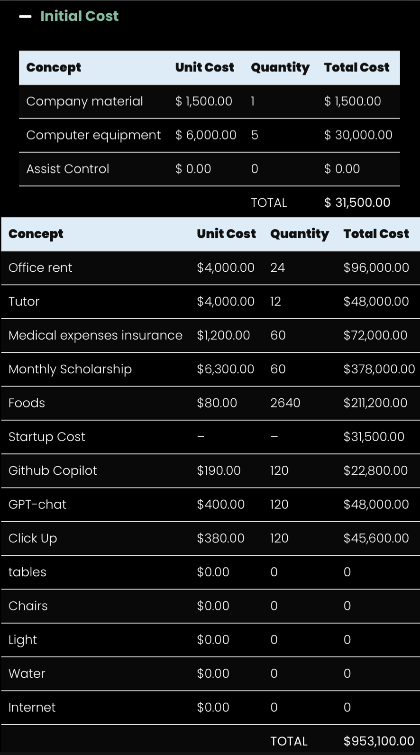The height and width of the screenshot is (755, 420).
Task: Click the Unit Cost header in first table
Action: tap(204, 67)
